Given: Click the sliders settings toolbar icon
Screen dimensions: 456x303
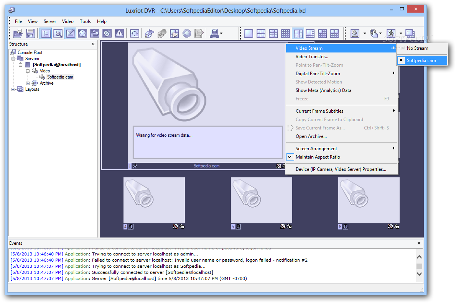Looking at the screenshot, I should click(x=94, y=33).
